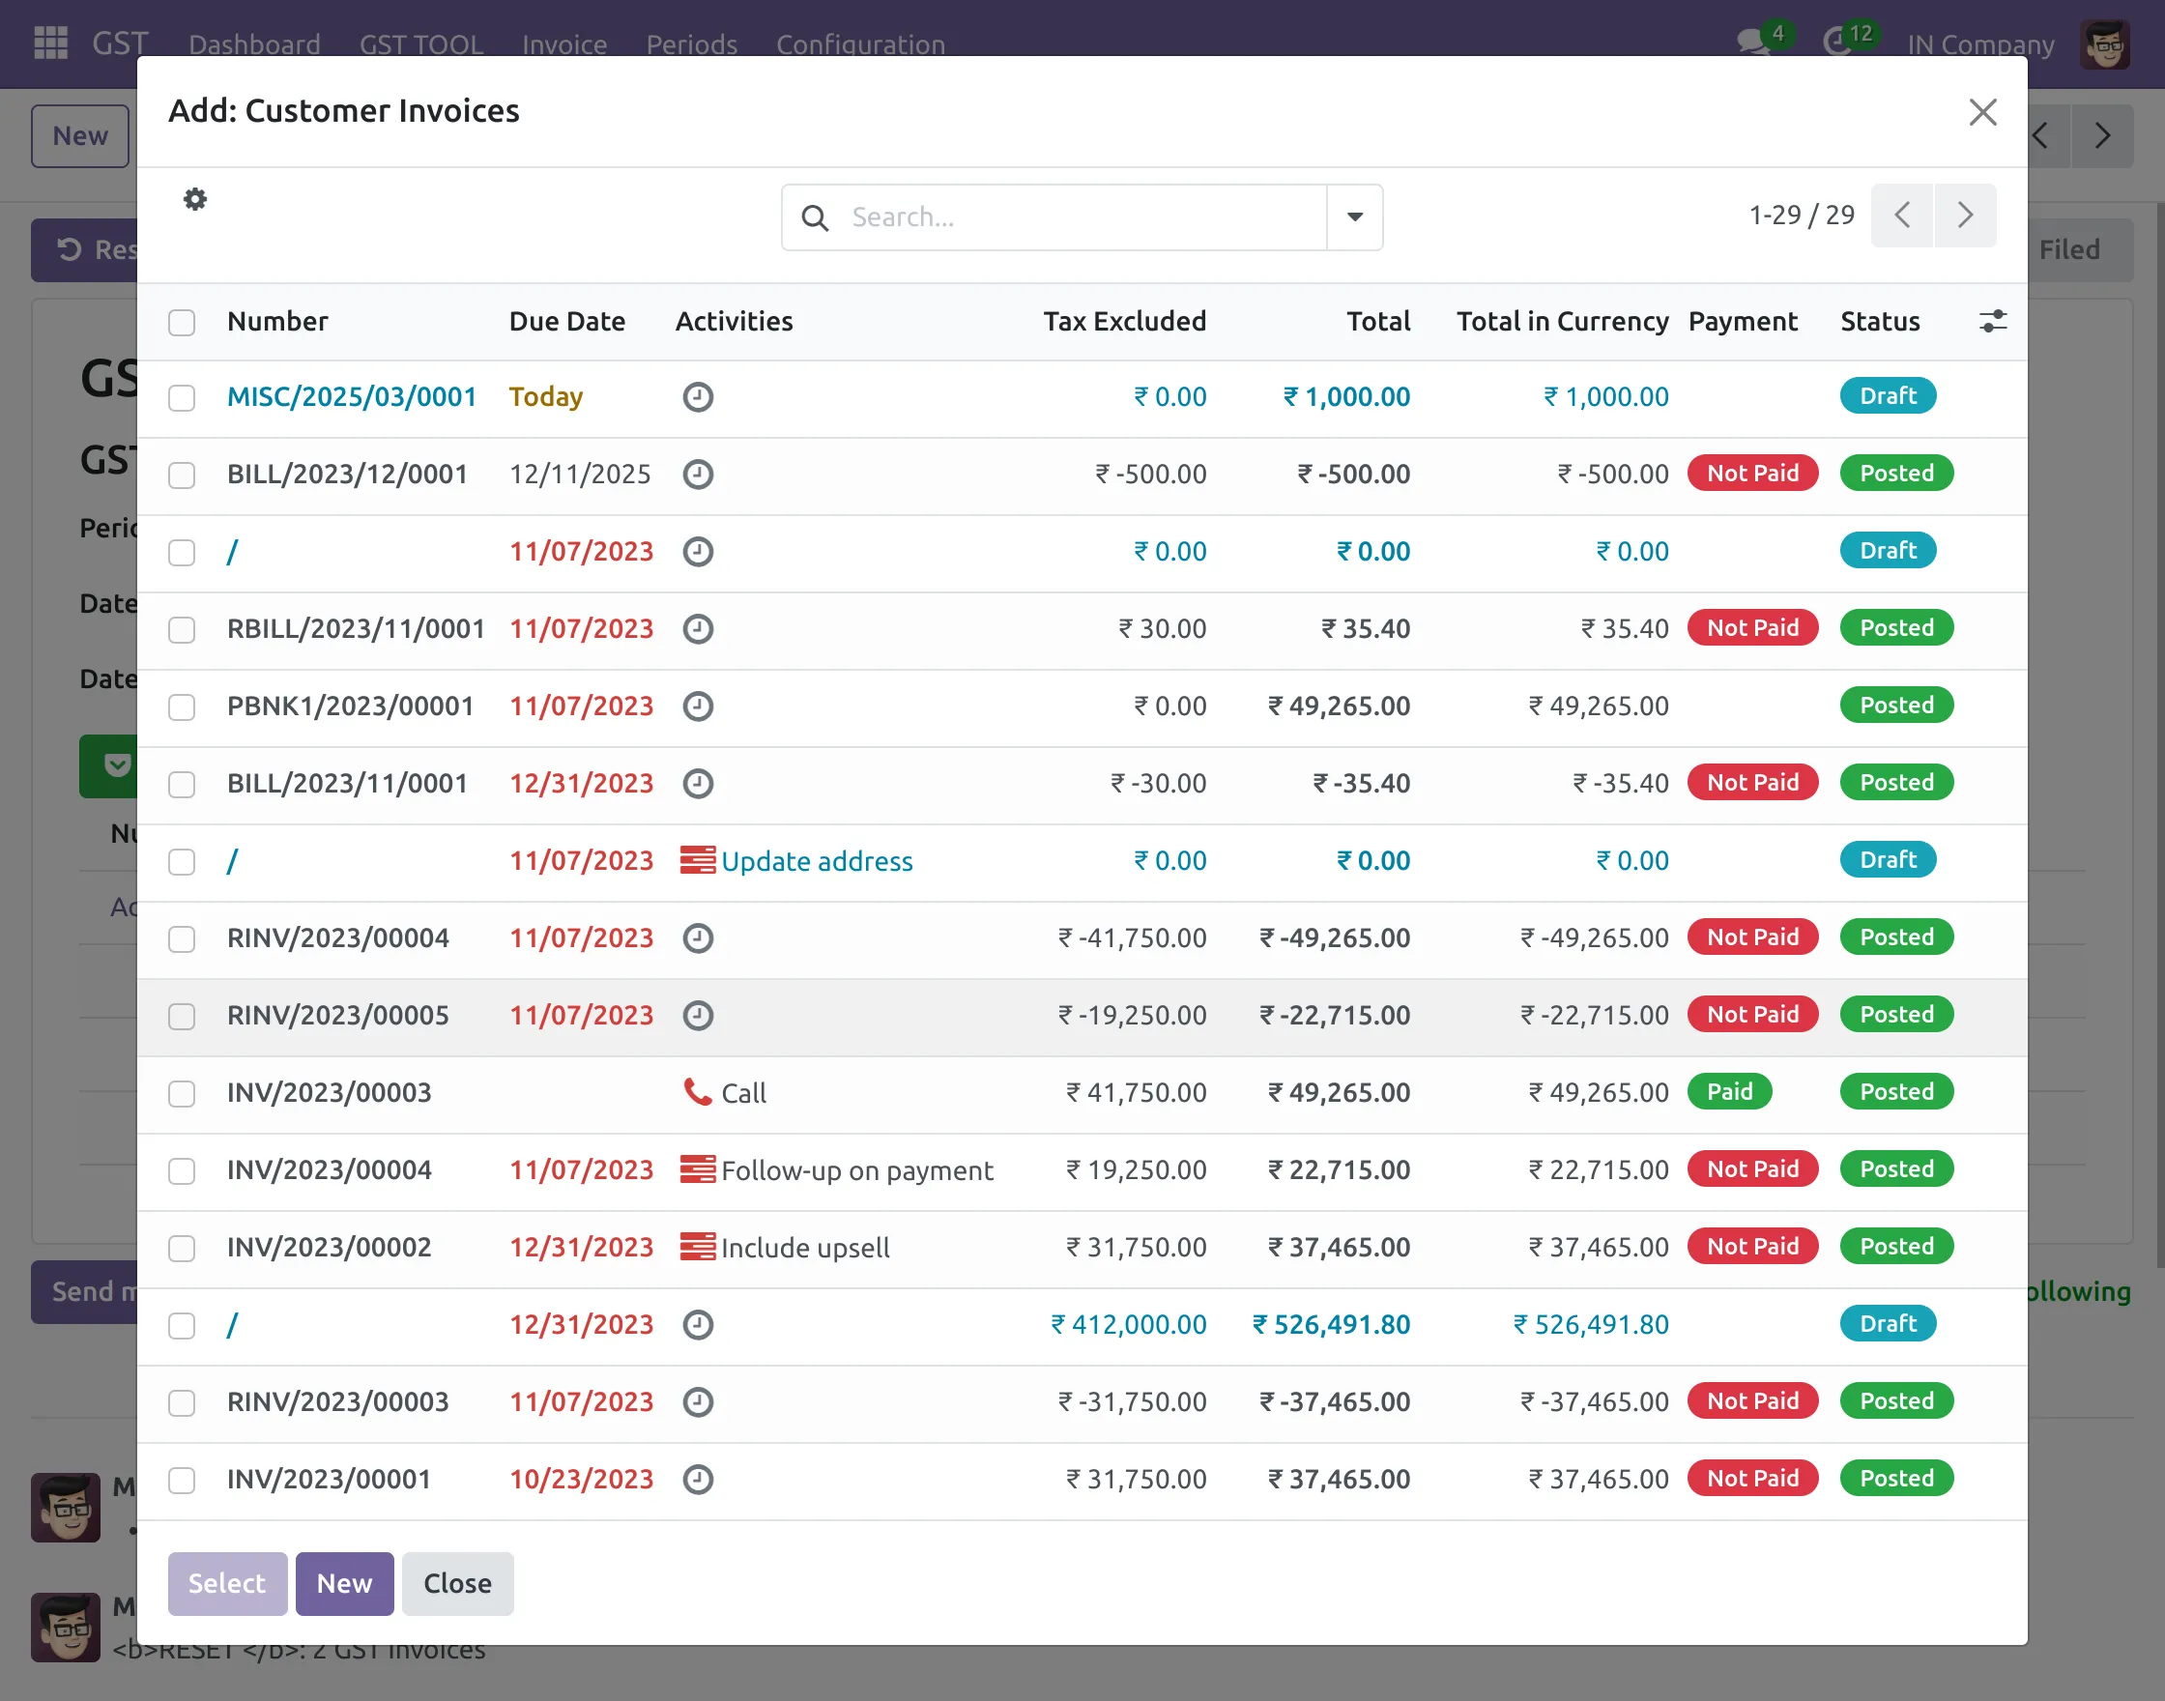The width and height of the screenshot is (2165, 1701).
Task: Expand the search filter dropdown arrow
Action: tap(1354, 217)
